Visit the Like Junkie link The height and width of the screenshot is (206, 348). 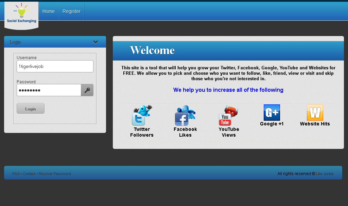(325, 174)
